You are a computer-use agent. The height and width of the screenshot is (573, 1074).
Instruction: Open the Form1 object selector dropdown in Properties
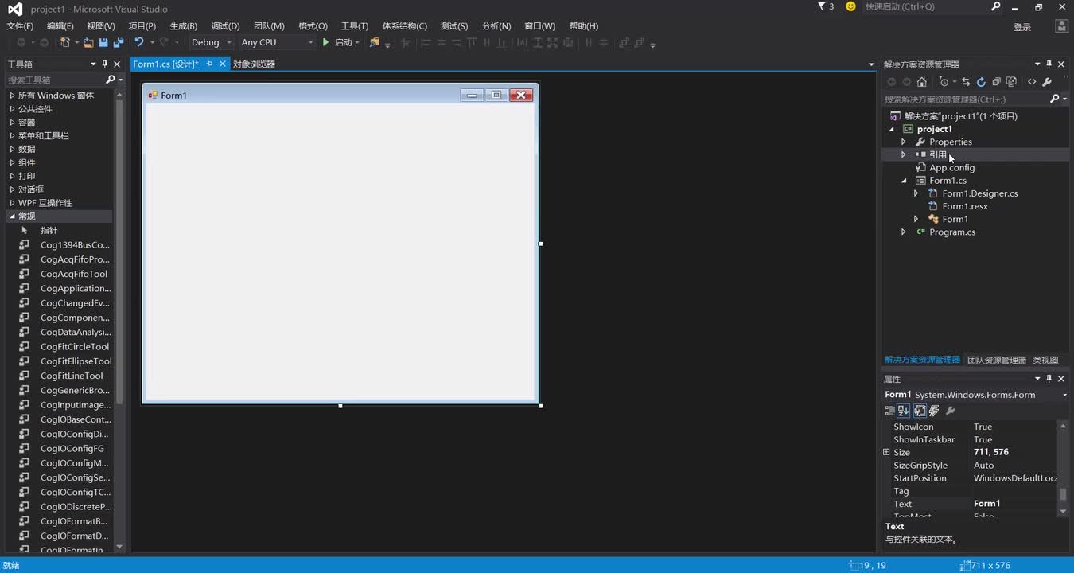click(x=1064, y=395)
